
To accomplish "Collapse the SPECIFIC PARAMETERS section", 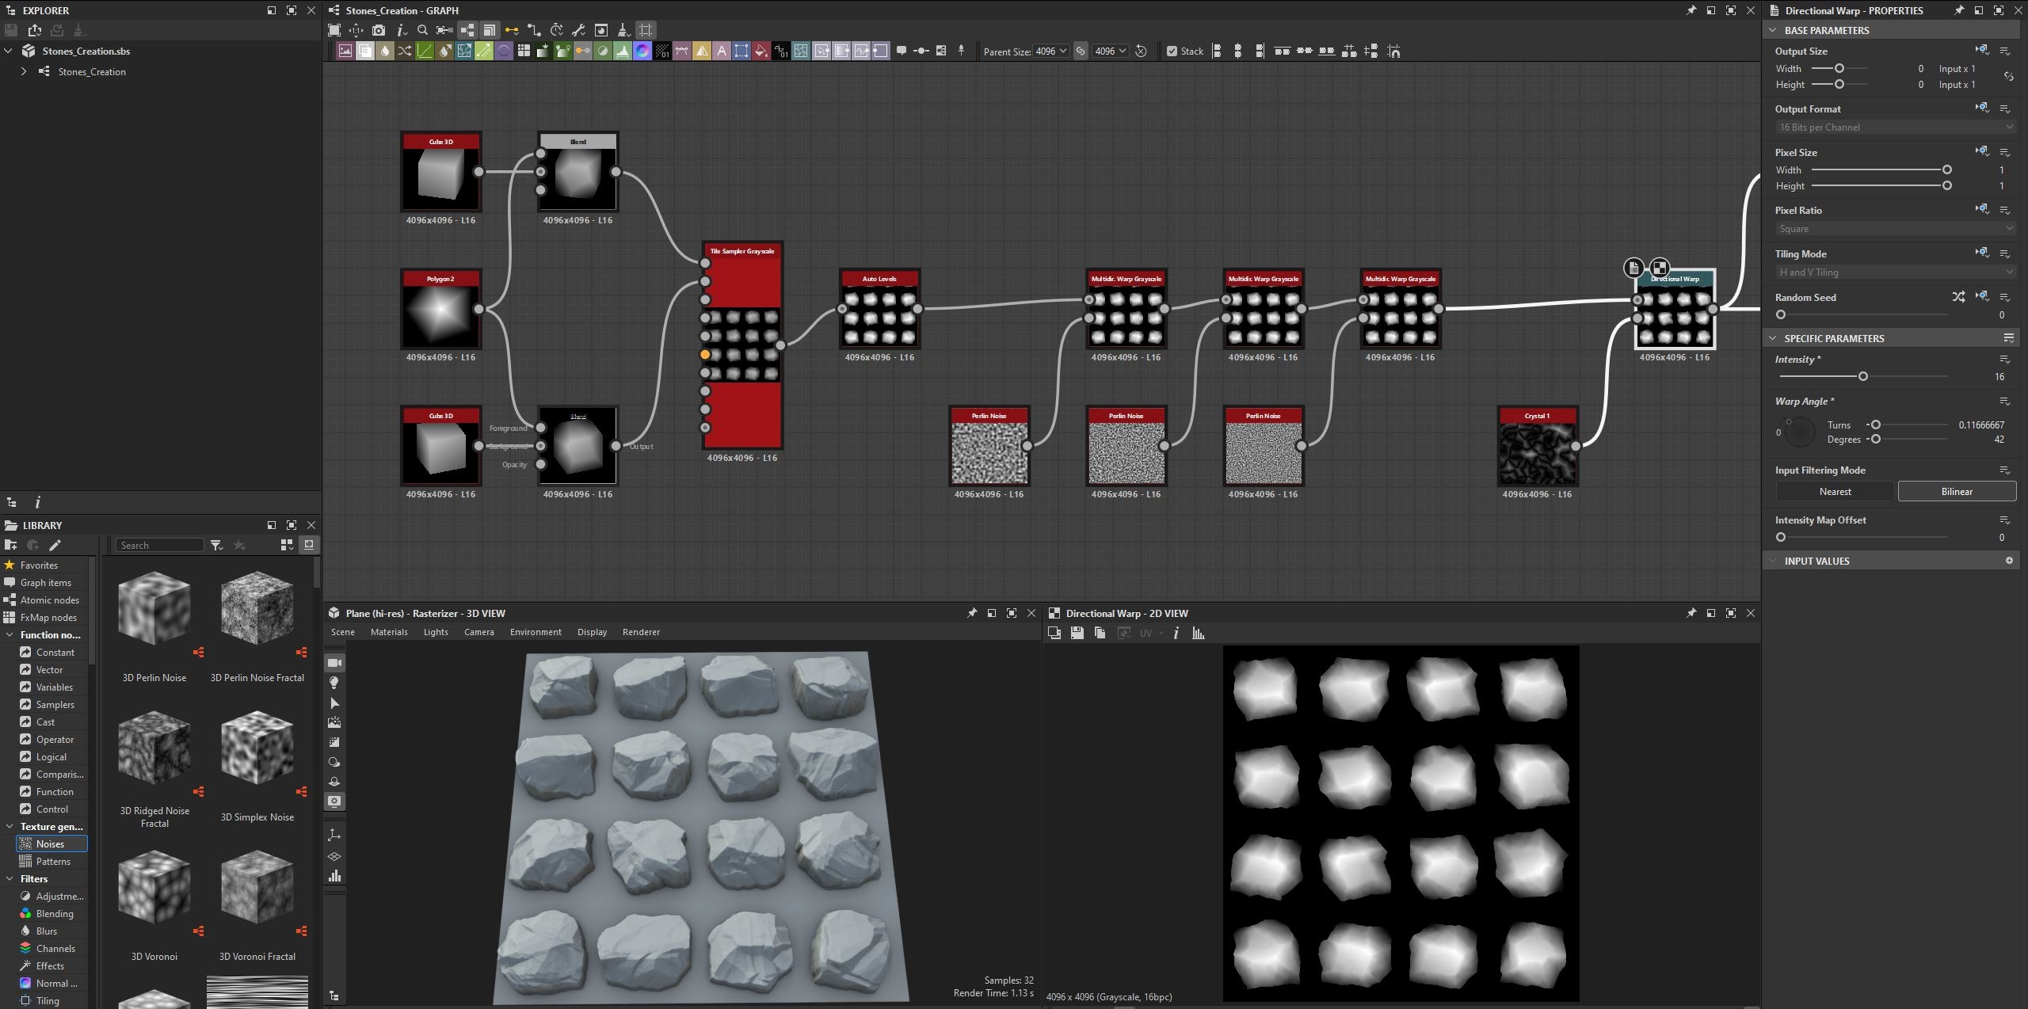I will [x=1773, y=338].
